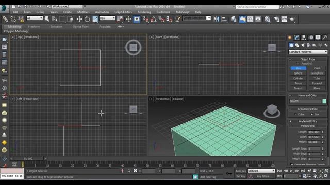Viewport: 330px width, 185px height.
Task: Open the Schematic View
Action: coord(258,19)
